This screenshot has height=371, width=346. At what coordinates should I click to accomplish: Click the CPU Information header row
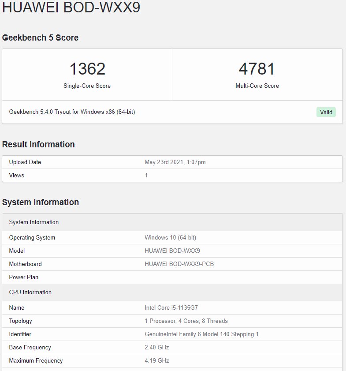tap(172, 292)
